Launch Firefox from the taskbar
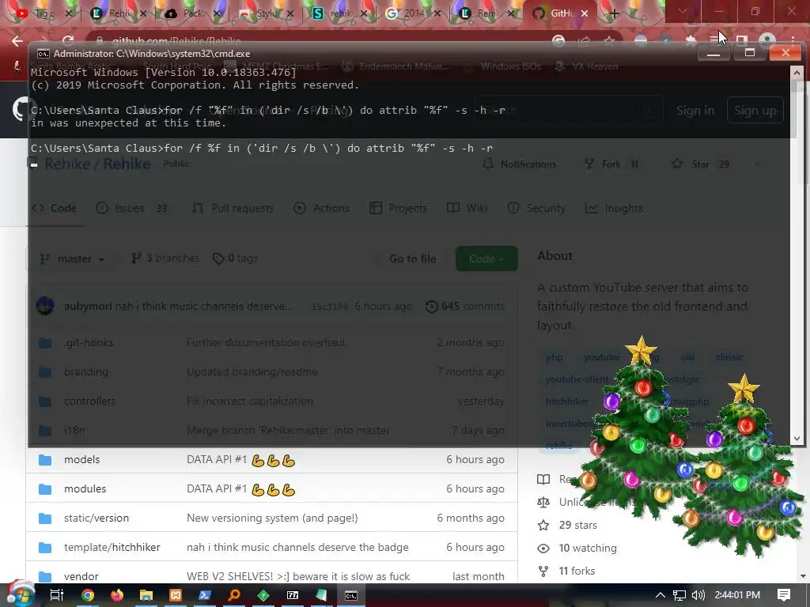This screenshot has height=607, width=810. click(117, 595)
